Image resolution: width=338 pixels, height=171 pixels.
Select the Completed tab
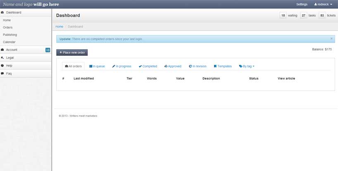(x=148, y=66)
